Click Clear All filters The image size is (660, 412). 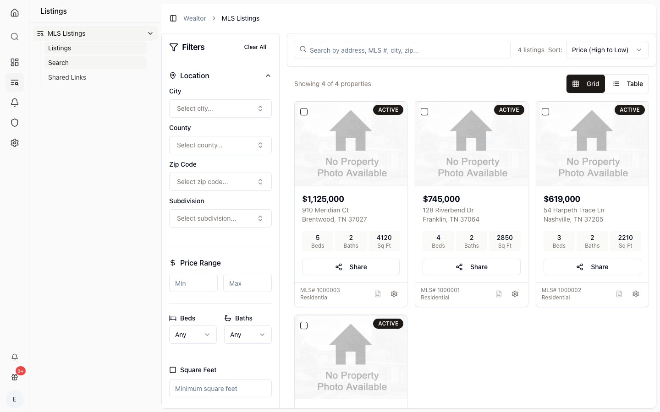click(x=255, y=47)
